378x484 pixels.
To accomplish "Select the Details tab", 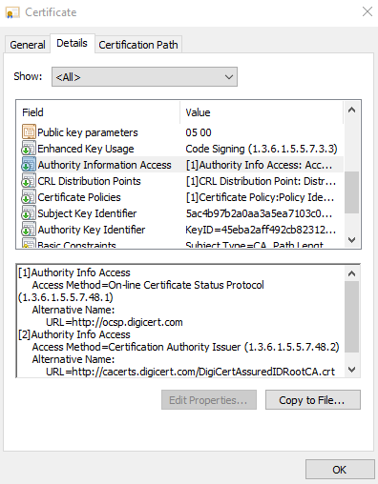I will tap(72, 43).
